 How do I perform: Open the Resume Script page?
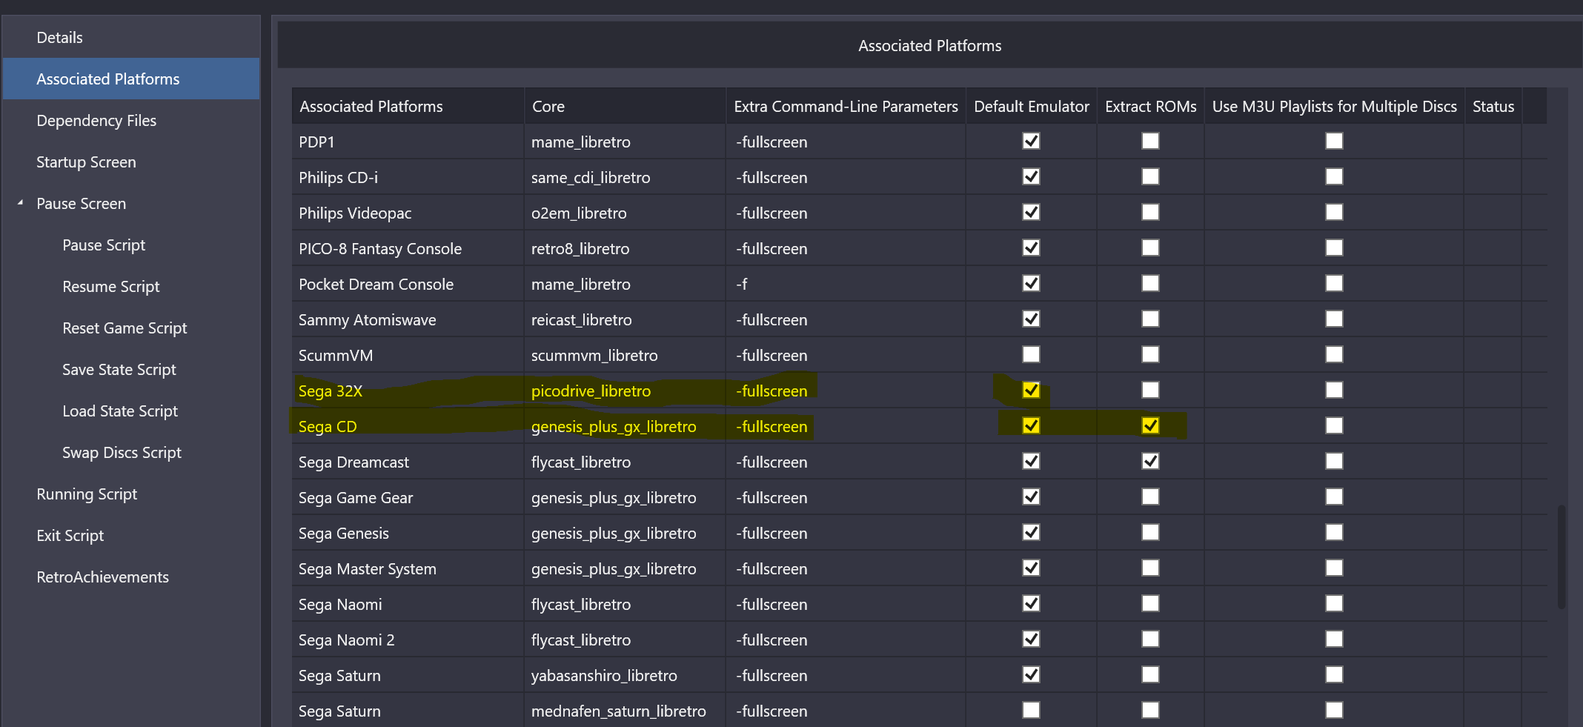pos(111,287)
